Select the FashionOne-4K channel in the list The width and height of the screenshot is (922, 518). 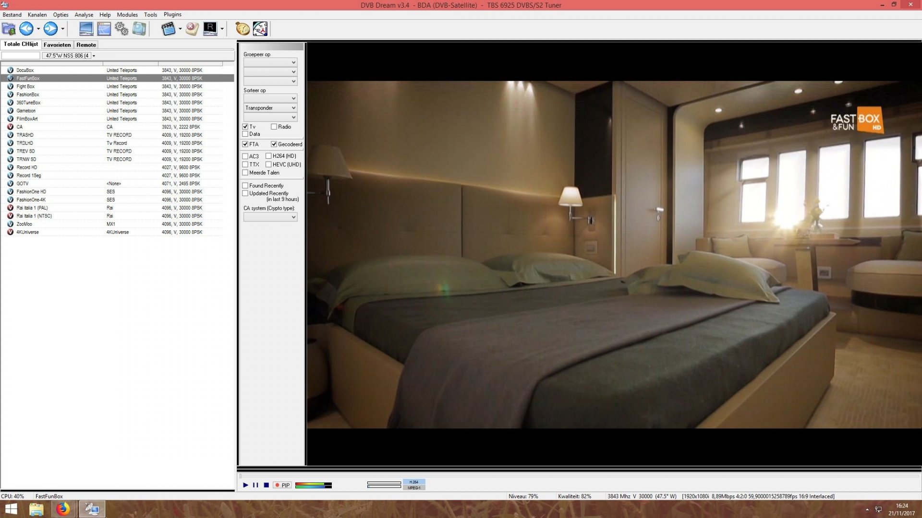click(31, 200)
